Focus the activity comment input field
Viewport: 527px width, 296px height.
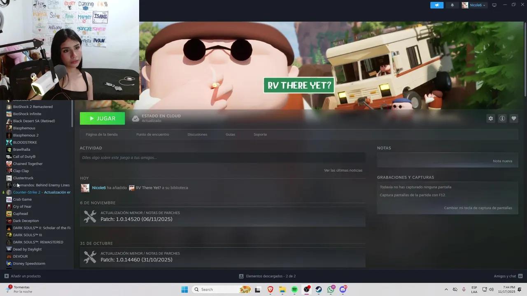(x=222, y=157)
